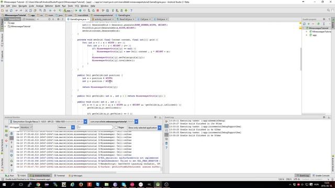Switch to the BaseCell.java editor tab
Screen dimensions: 335x188
pyautogui.click(x=126, y=19)
